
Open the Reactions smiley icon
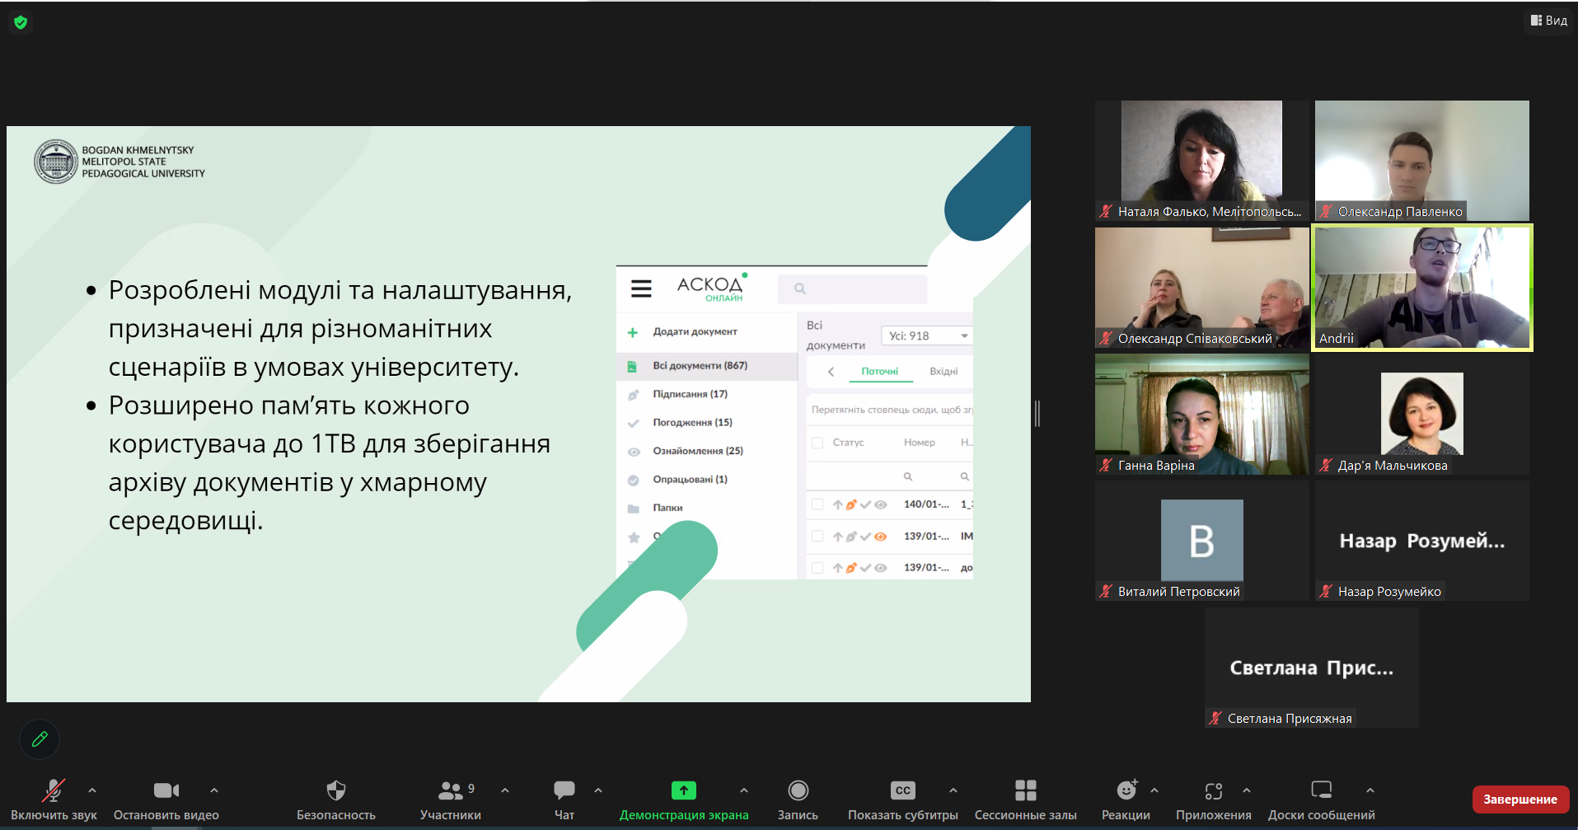coord(1126,791)
